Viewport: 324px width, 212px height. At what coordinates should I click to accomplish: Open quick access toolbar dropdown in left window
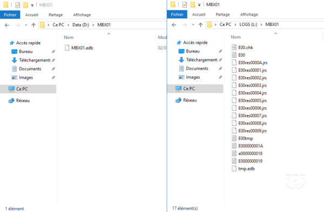point(32,5)
